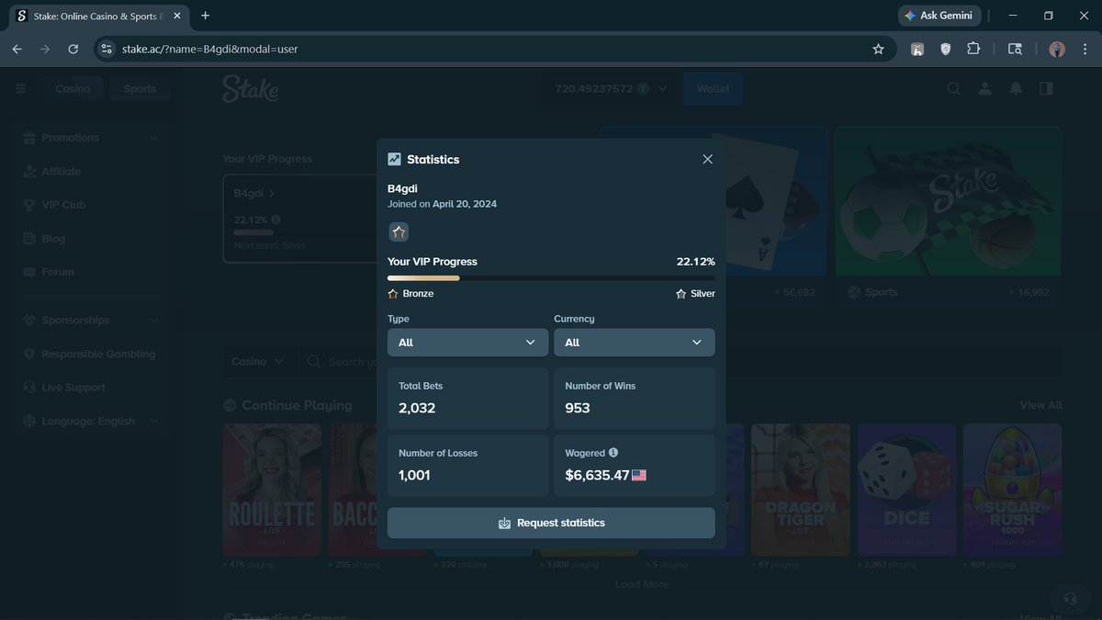Open VIP Club in the sidebar
The image size is (1102, 620).
(91, 205)
